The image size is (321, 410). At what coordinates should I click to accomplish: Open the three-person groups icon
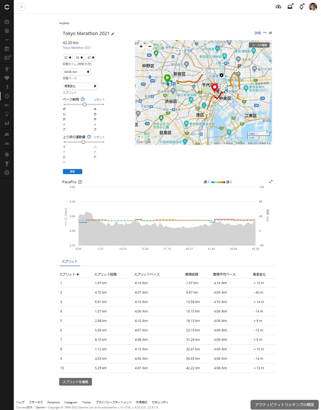tap(7, 143)
